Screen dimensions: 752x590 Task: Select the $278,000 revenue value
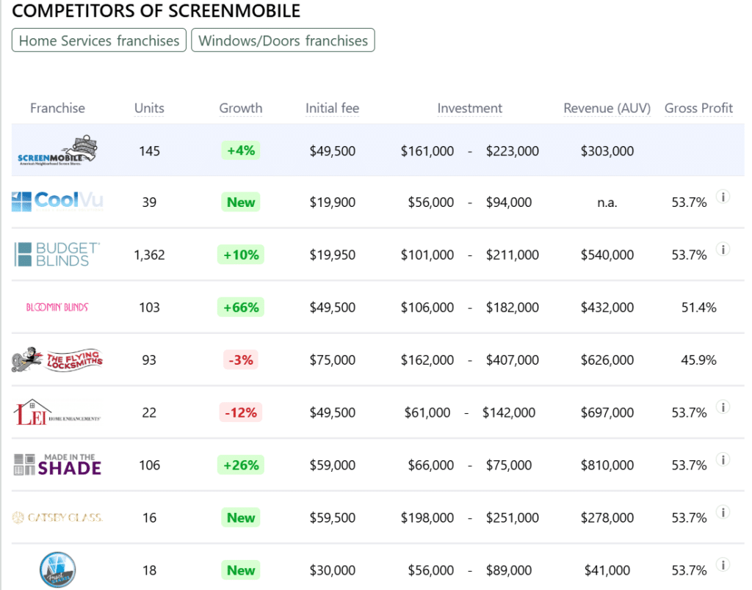point(607,517)
